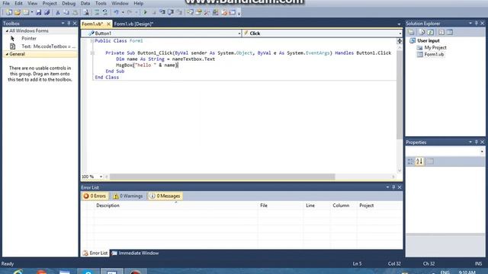Toggle auto-hide pin on Properties panel
This screenshot has width=488, height=274.
pos(476,142)
